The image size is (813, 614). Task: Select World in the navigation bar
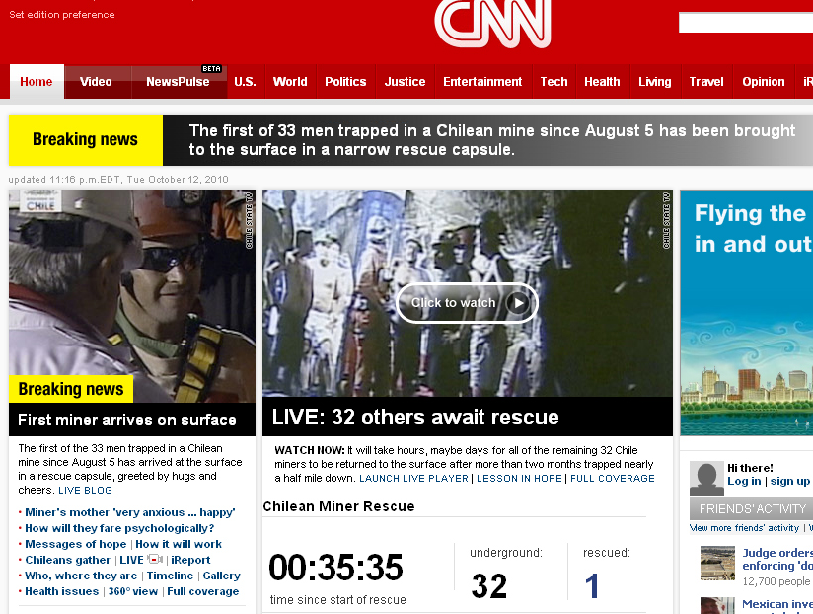(290, 81)
